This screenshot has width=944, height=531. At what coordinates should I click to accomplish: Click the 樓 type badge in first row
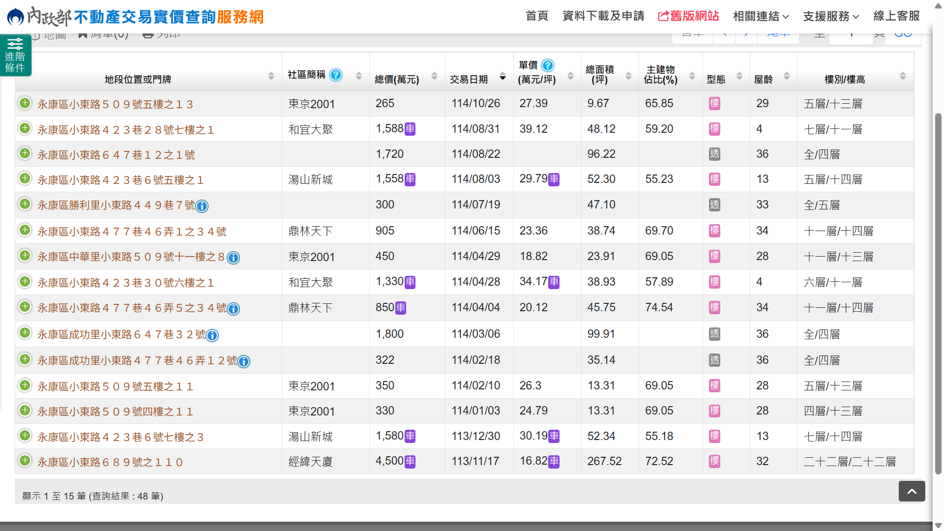tap(714, 104)
